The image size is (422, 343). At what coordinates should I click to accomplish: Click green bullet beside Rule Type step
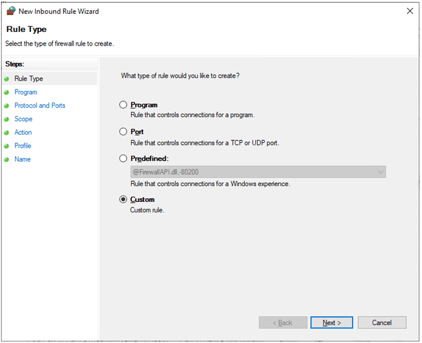(x=7, y=79)
